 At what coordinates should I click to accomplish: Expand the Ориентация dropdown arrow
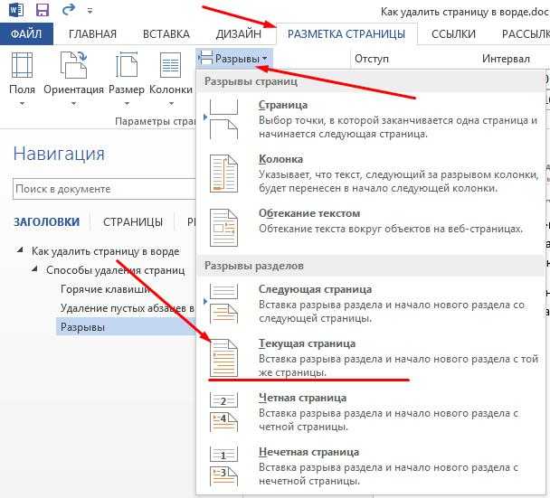tap(73, 103)
